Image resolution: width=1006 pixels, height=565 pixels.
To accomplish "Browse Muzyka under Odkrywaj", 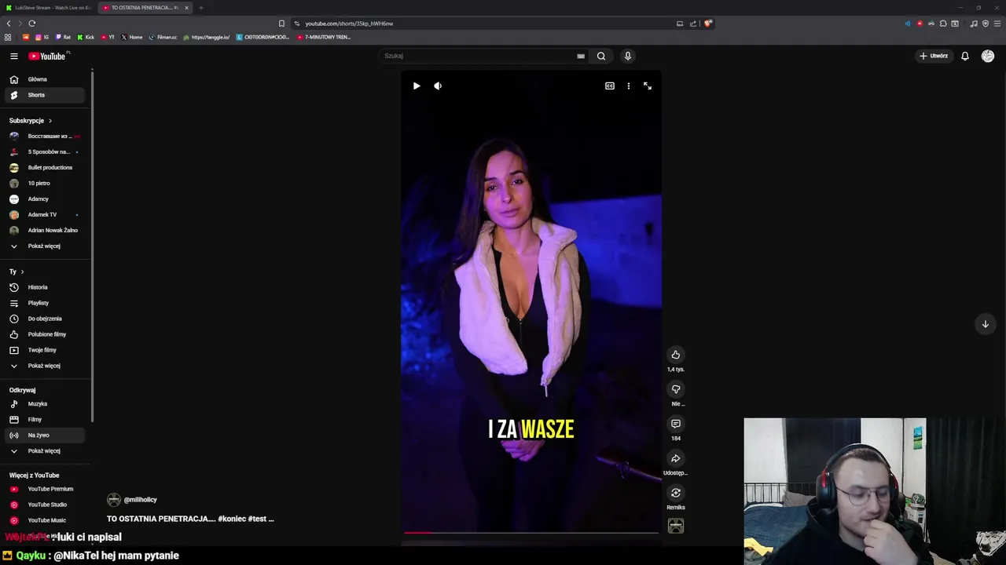I will click(45, 403).
